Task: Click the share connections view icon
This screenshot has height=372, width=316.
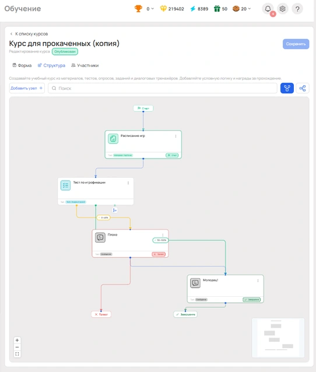Action: tap(303, 88)
